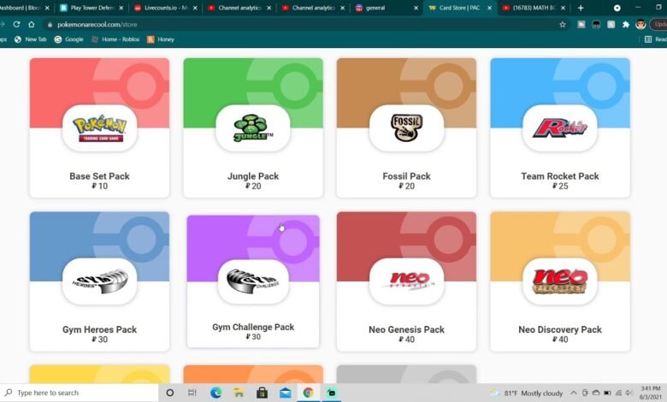Open the Google bookmark
Screen dimensions: 667x402
point(69,39)
